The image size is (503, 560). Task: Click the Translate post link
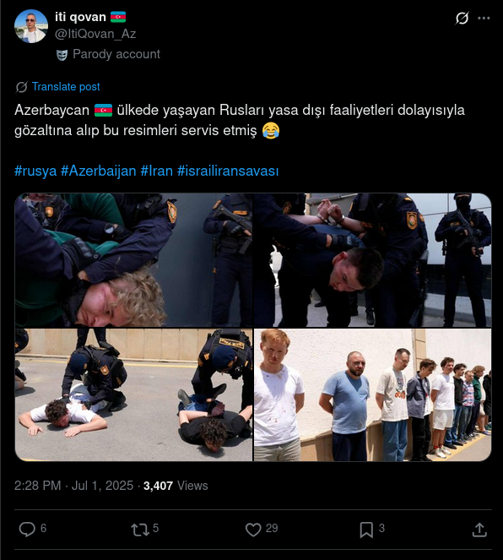click(66, 86)
